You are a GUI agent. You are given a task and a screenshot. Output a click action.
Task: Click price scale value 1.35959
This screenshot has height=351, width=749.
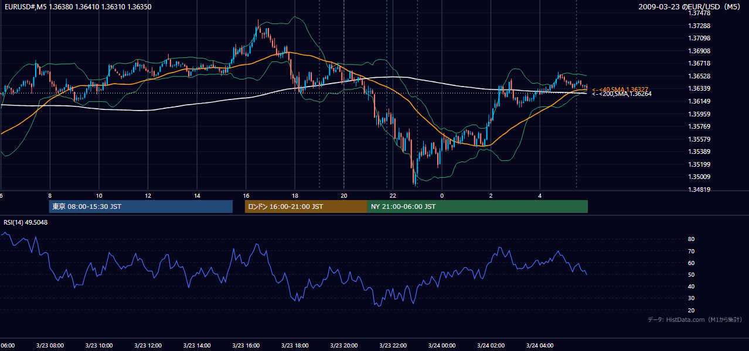[x=700, y=114]
